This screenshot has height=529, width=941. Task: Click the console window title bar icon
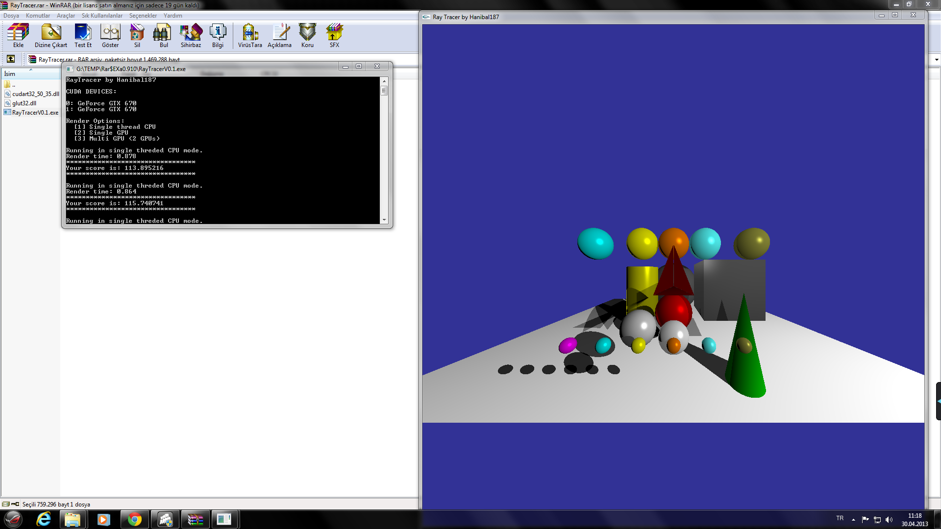click(70, 69)
